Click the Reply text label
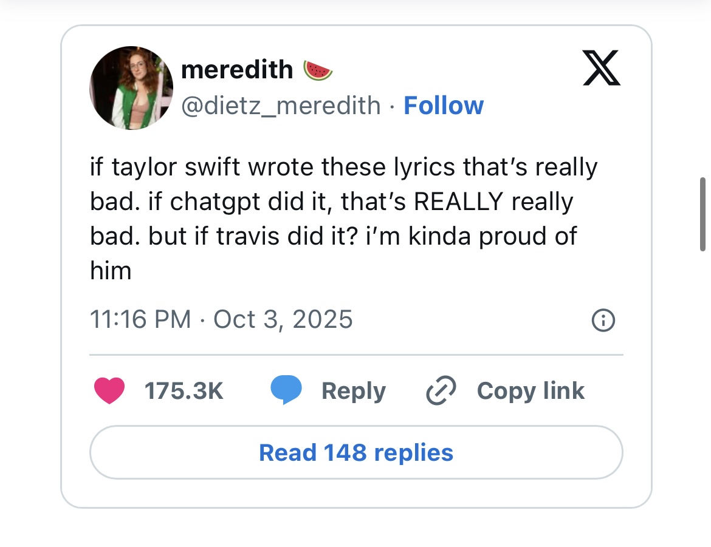711x547 pixels. (x=354, y=390)
